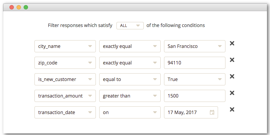The height and width of the screenshot is (135, 270).
Task: Click the green window zoom button
Action: coord(26,7)
